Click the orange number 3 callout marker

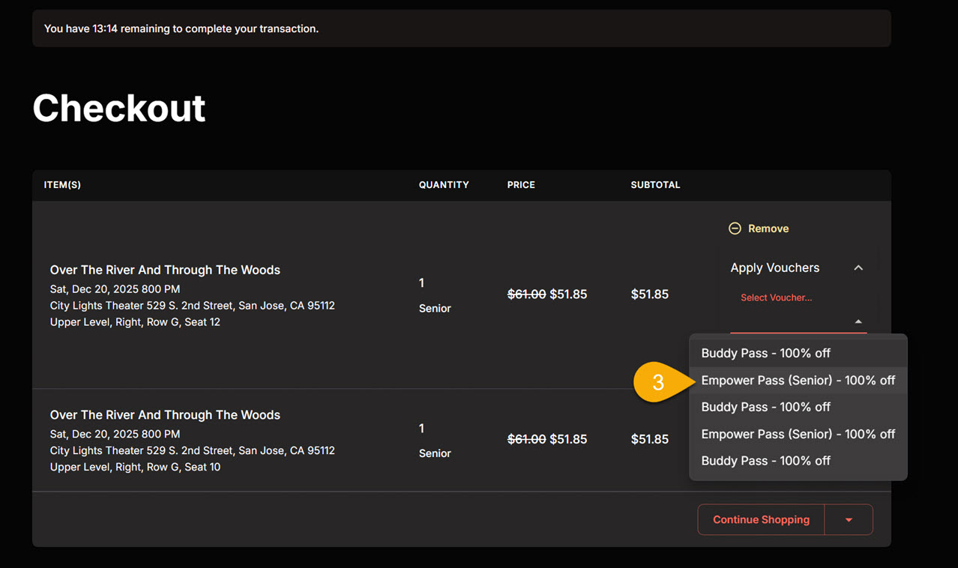point(657,382)
